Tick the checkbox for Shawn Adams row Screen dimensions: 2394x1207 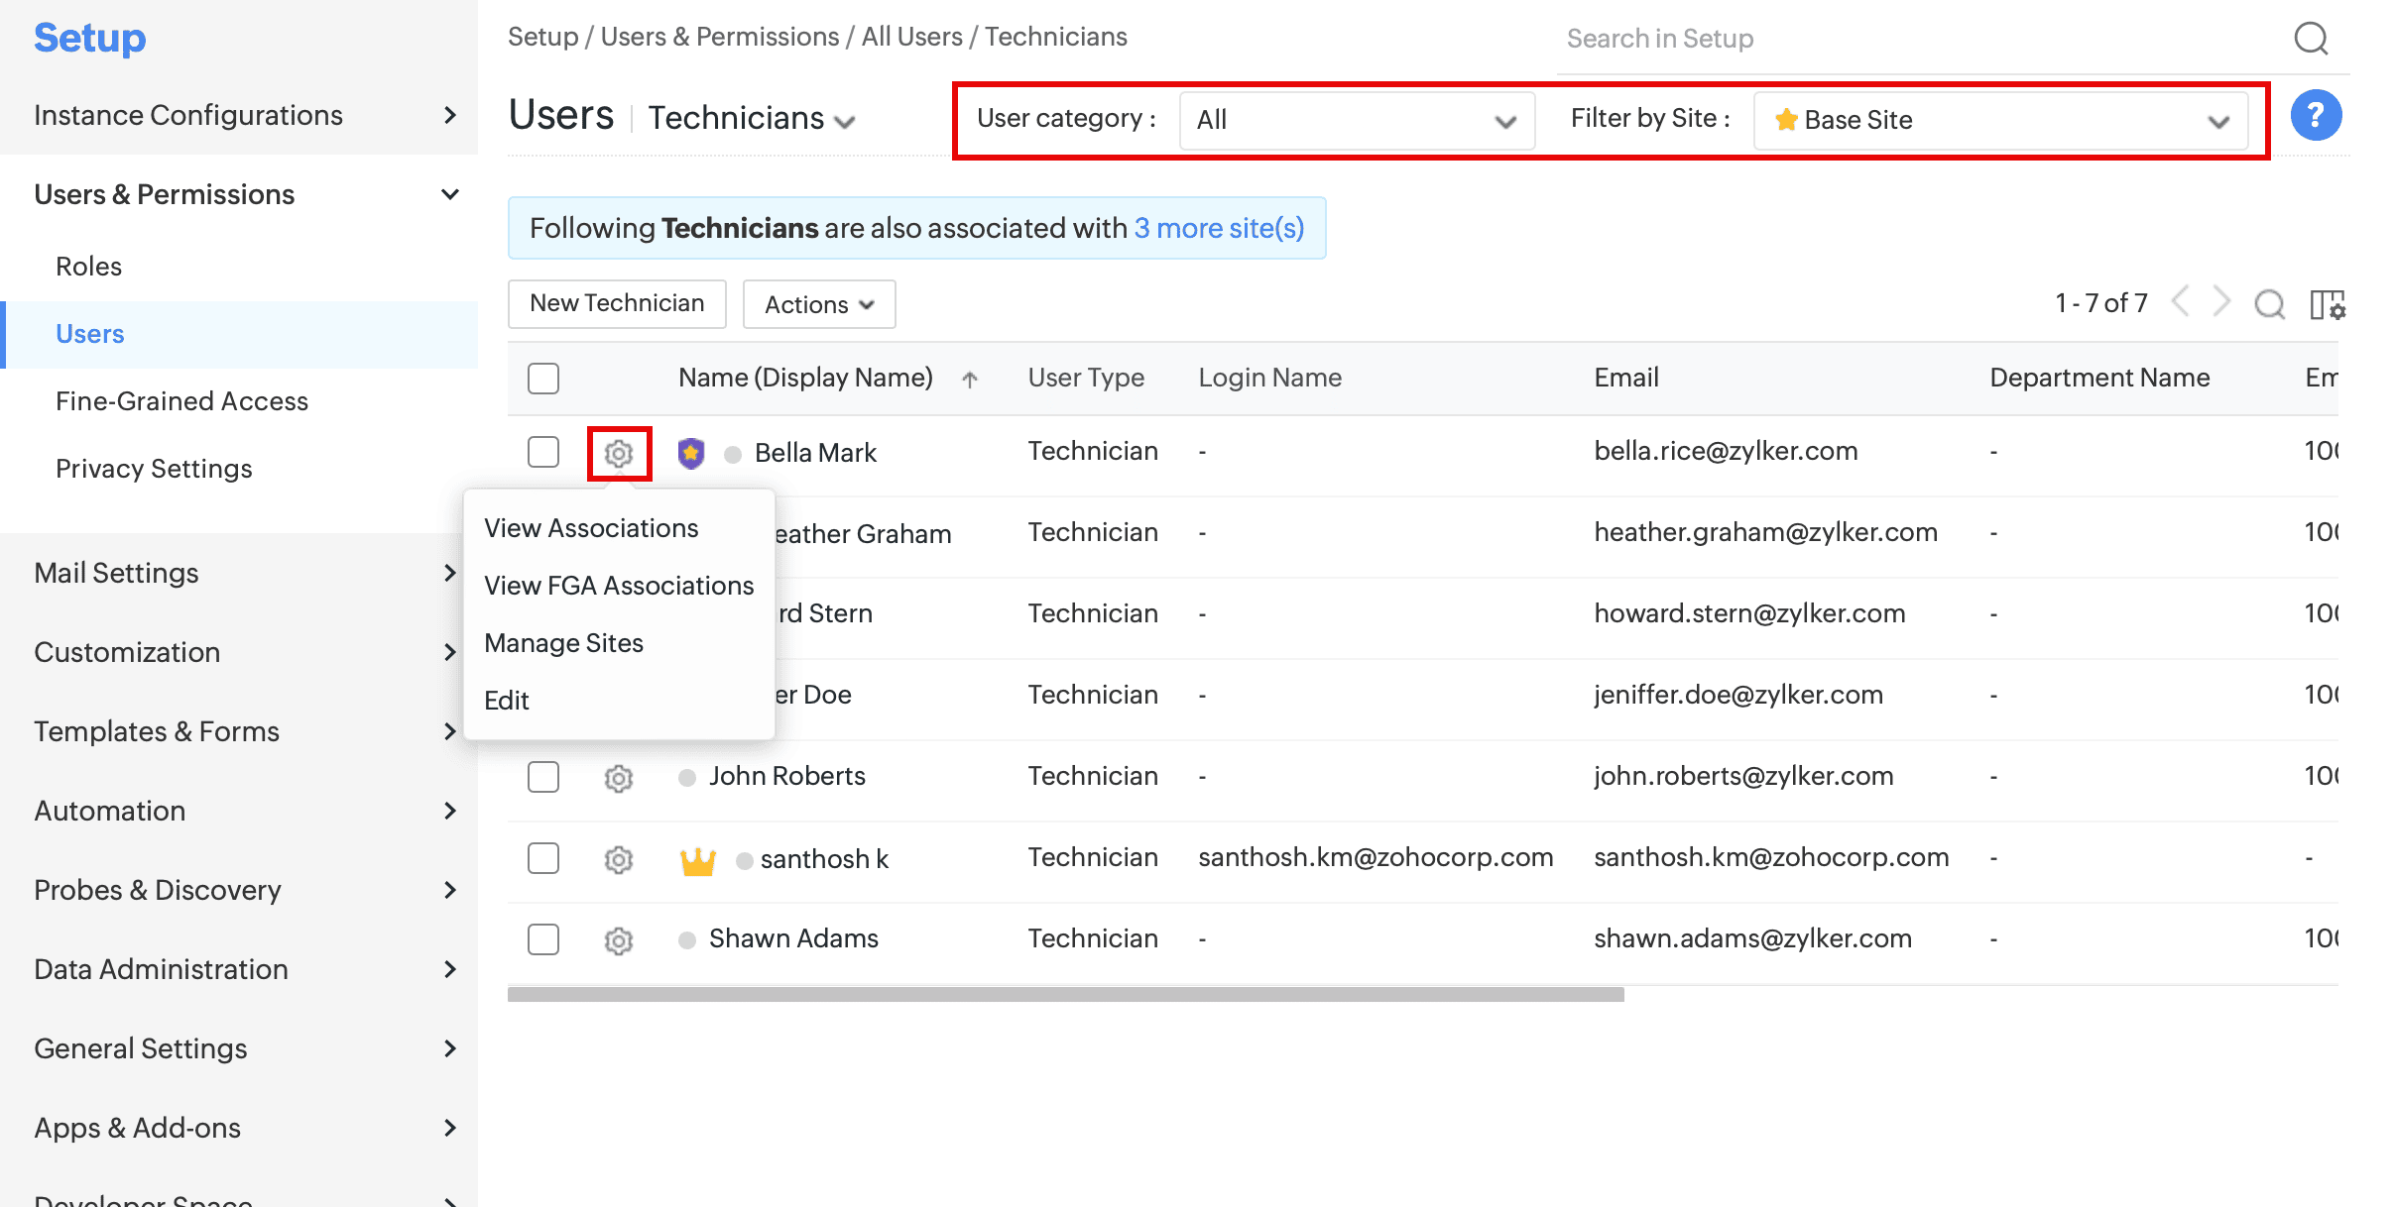pos(543,939)
